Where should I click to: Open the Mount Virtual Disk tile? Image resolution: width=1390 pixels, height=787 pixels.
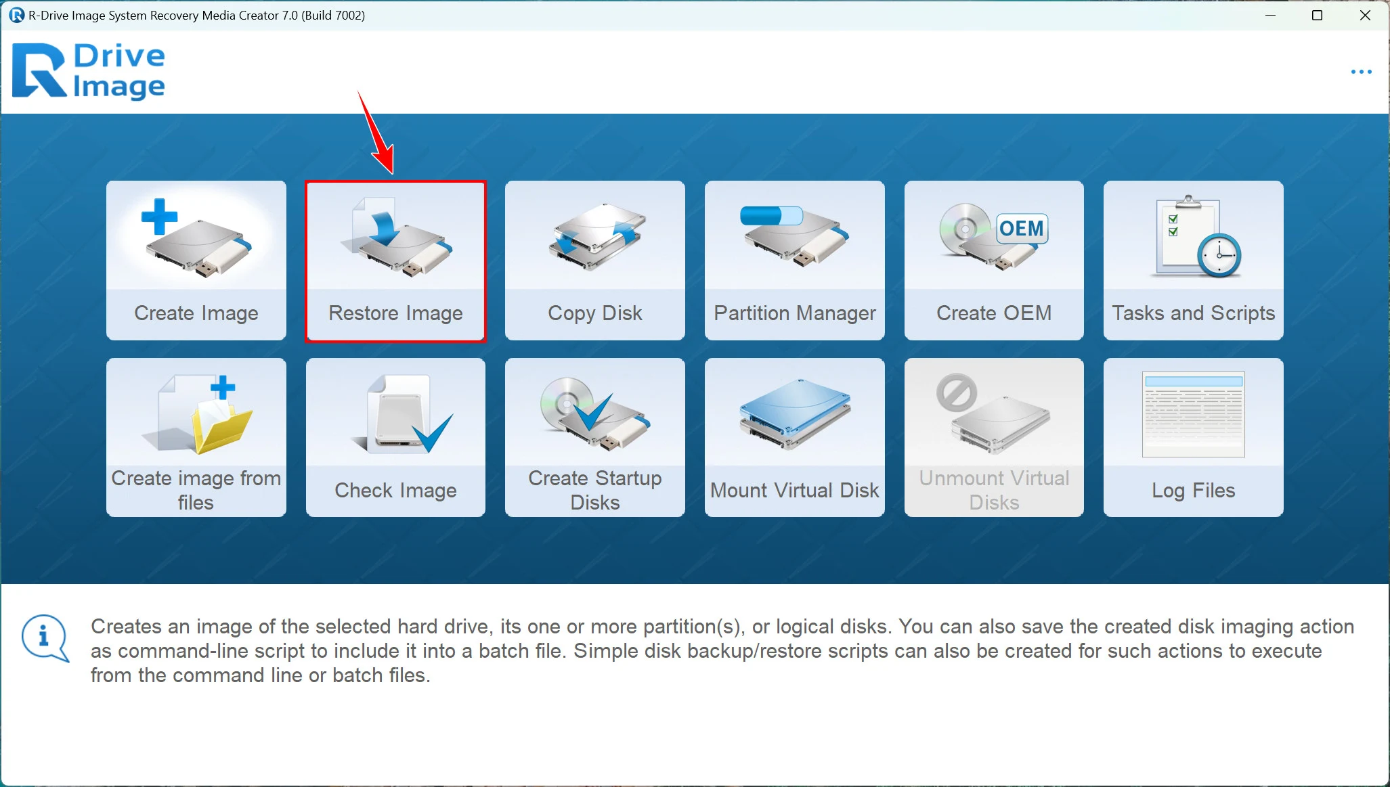[794, 438]
